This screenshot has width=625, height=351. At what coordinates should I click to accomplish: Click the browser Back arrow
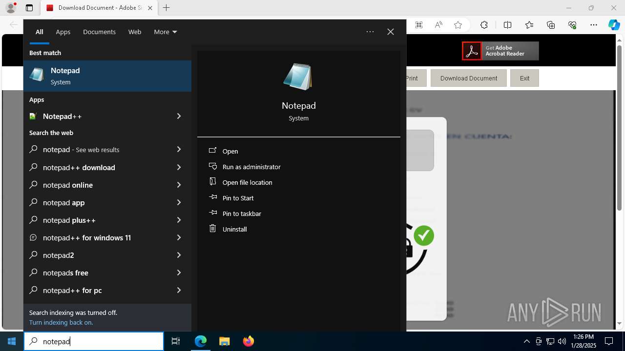point(14,25)
